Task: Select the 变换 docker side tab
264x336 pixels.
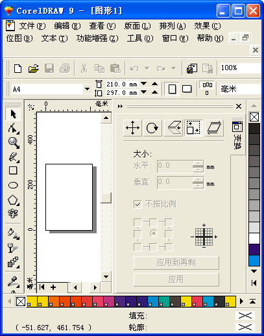Action: pos(237,136)
